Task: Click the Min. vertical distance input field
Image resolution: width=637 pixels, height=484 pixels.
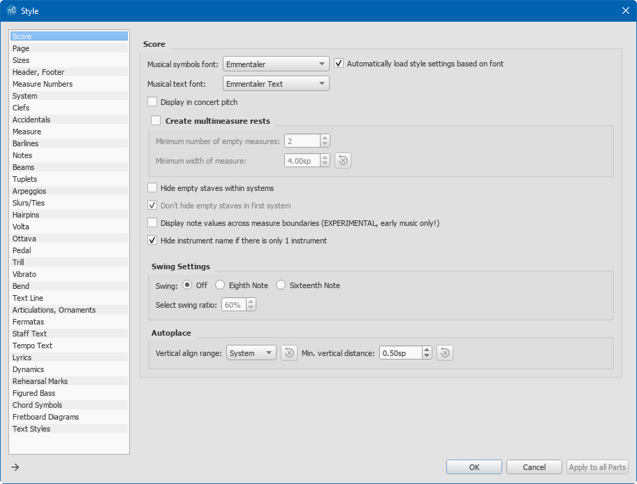Action: (400, 353)
